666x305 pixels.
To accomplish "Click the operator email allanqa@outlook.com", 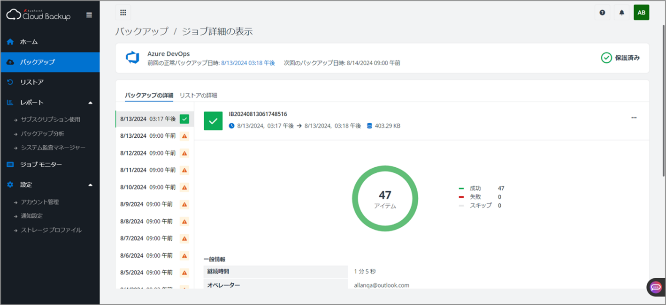I will tap(382, 285).
